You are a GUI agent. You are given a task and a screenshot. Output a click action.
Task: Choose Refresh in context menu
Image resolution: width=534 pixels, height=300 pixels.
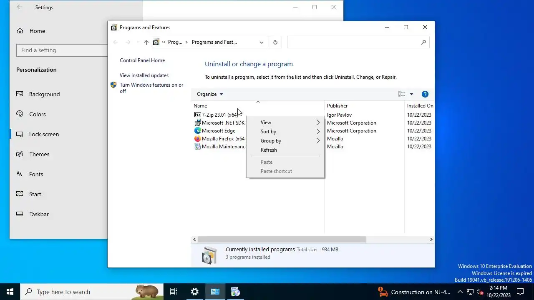tap(285, 150)
